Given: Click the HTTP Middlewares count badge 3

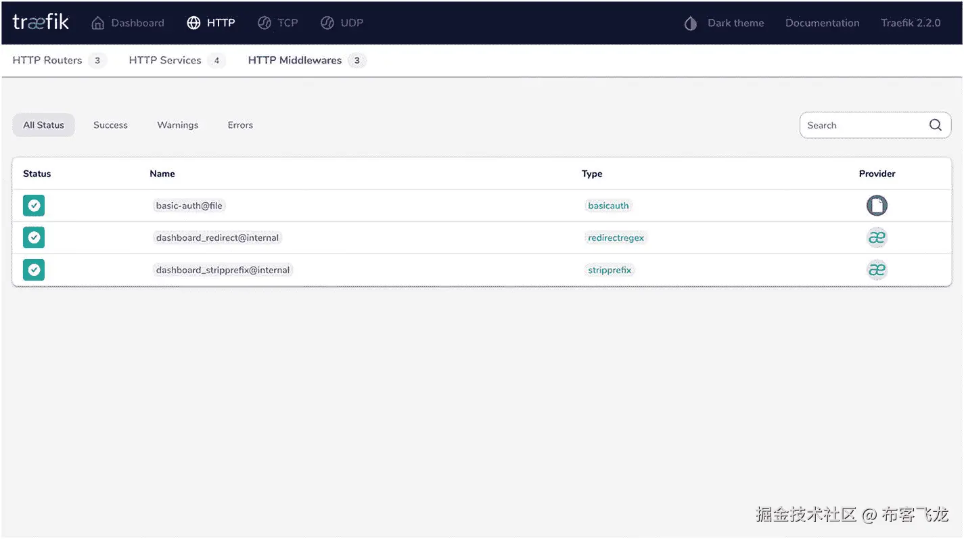Looking at the screenshot, I should pyautogui.click(x=357, y=60).
